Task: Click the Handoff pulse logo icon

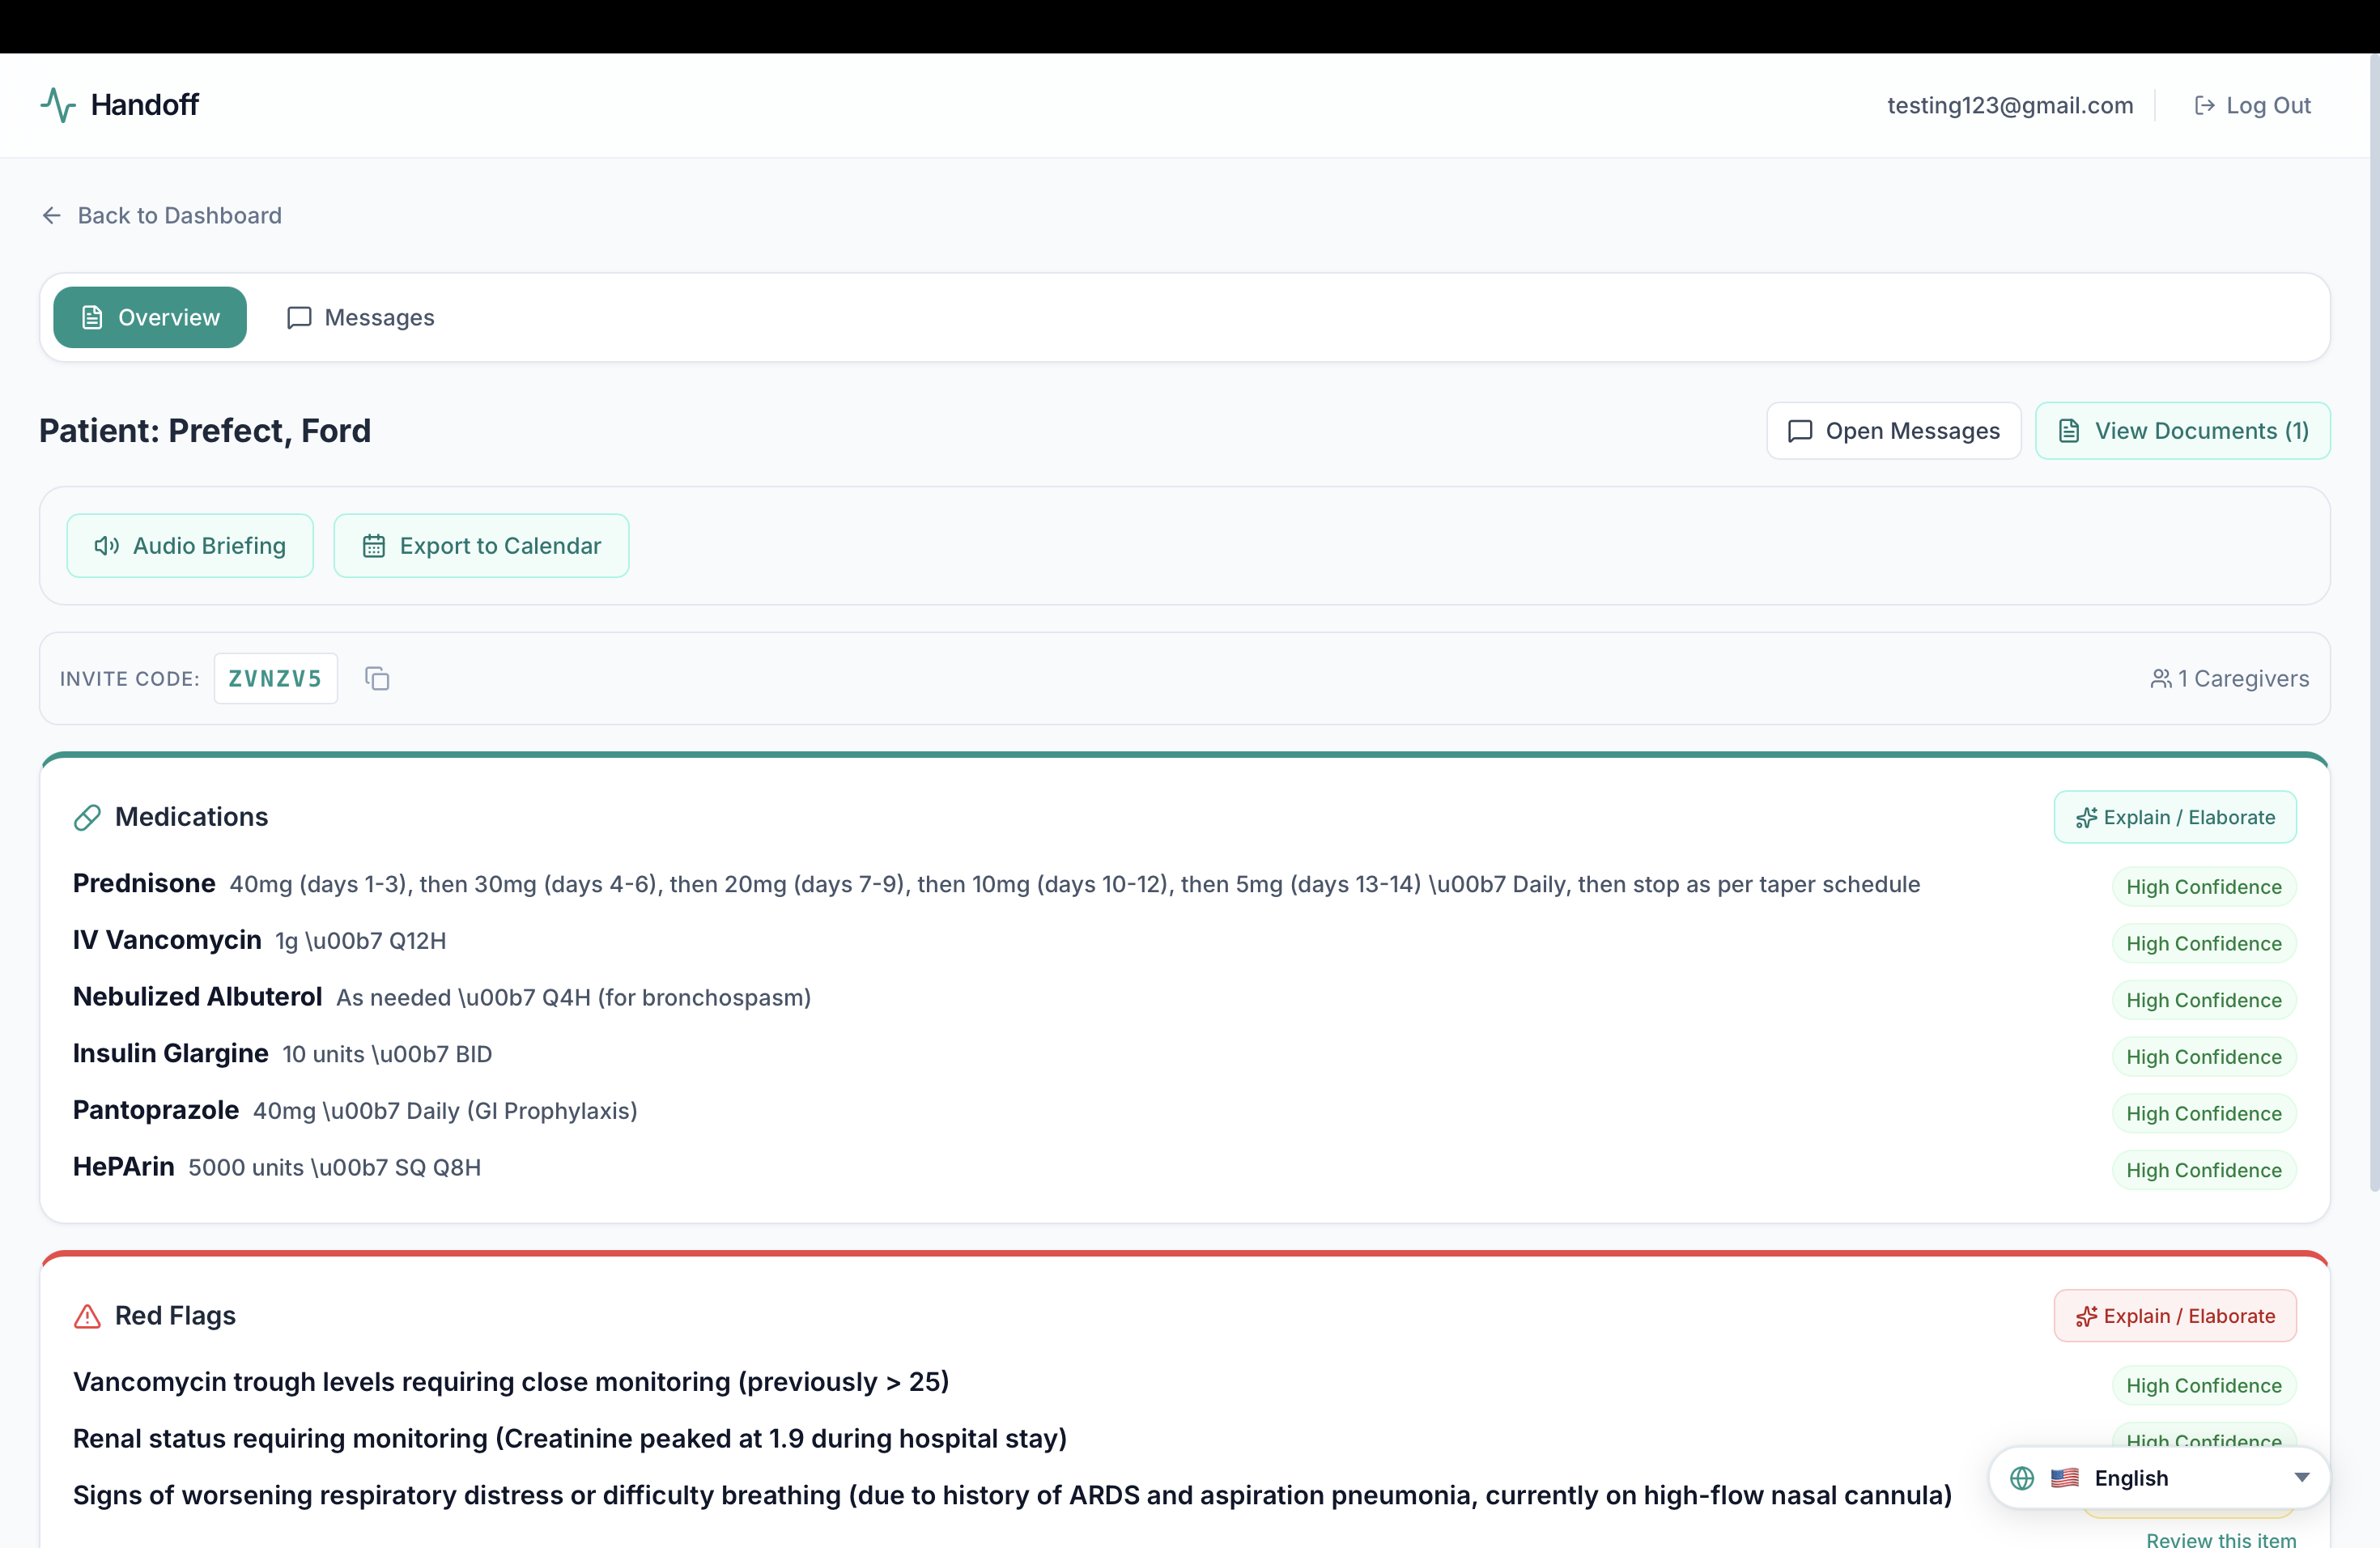Action: 58,105
